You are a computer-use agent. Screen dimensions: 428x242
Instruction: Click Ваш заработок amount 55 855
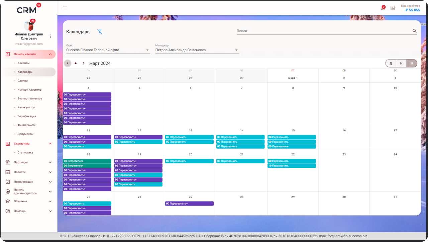coord(413,10)
